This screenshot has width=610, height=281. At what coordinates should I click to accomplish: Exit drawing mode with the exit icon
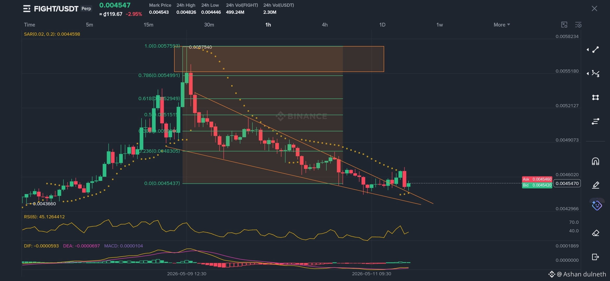596,257
